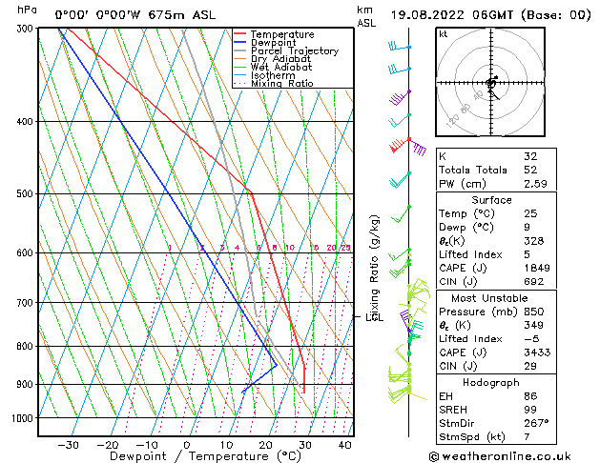Click the red wind barb with pennant
This screenshot has width=600, height=463.
coord(400,145)
